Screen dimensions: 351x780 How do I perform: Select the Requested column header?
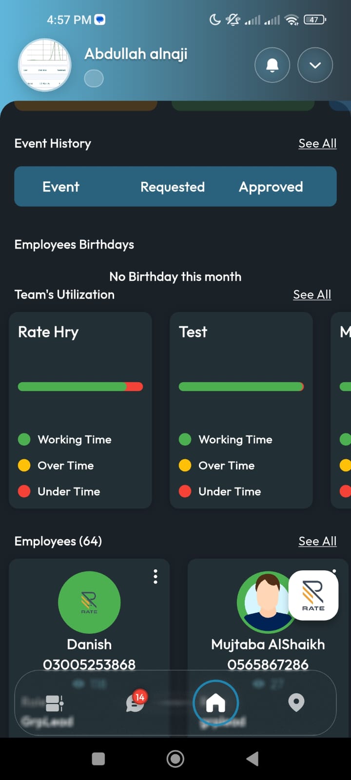click(x=173, y=187)
